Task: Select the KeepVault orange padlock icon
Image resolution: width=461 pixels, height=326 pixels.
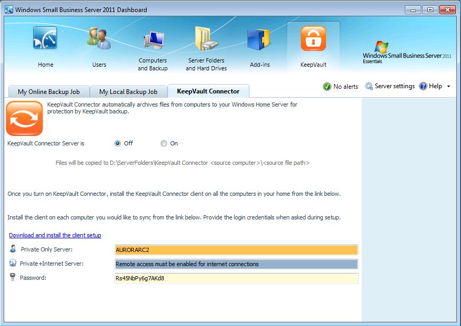Action: point(313,38)
